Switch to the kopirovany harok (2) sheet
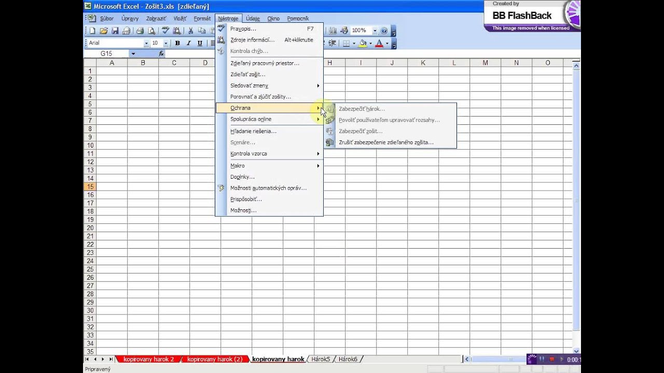The height and width of the screenshot is (373, 664). pos(214,359)
